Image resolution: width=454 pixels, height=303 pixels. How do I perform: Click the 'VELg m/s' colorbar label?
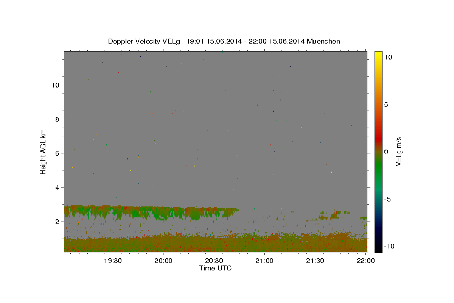[x=398, y=151]
